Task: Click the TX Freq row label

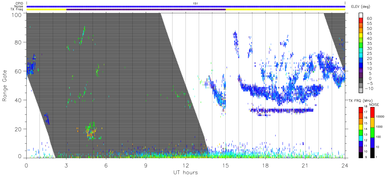Action: tap(16, 9)
